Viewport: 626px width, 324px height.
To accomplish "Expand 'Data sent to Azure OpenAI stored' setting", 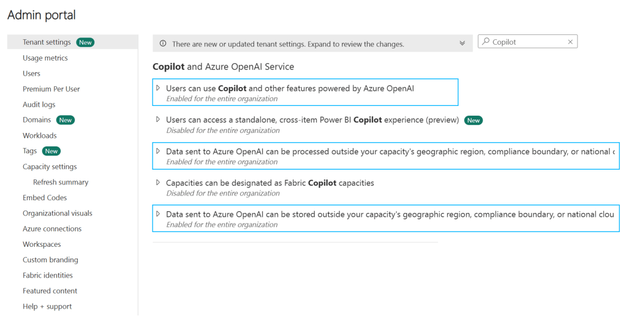I will tap(158, 214).
